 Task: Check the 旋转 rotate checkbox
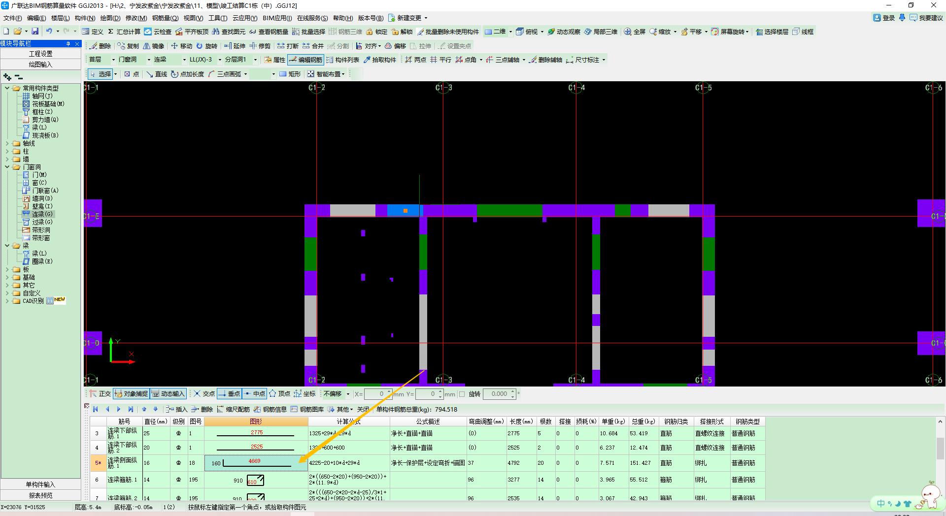[462, 394]
